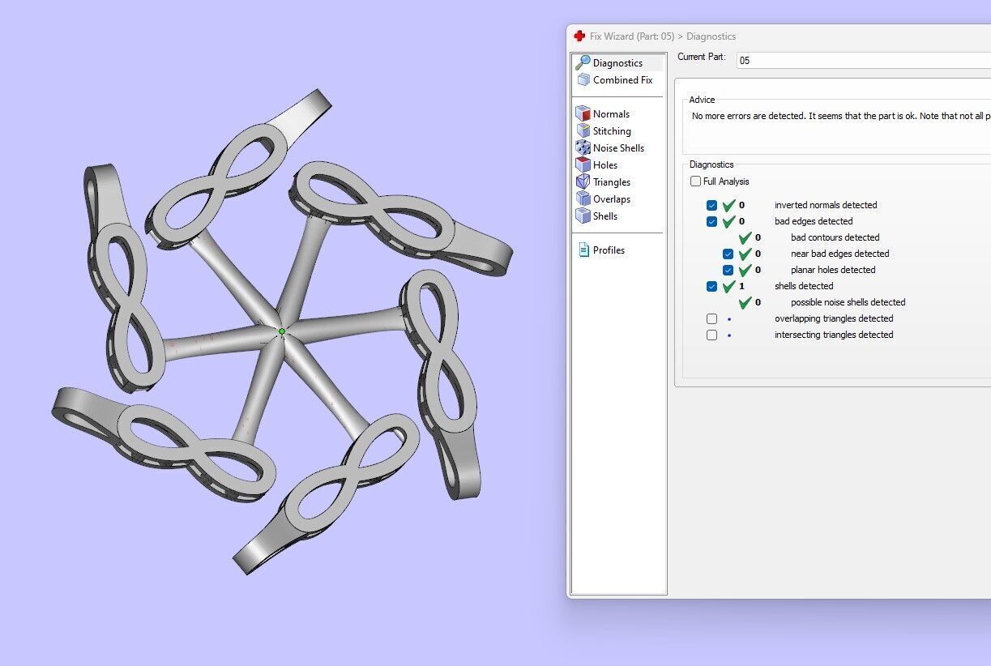Viewport: 991px width, 666px height.
Task: Click the Stitching icon
Action: pos(583,130)
